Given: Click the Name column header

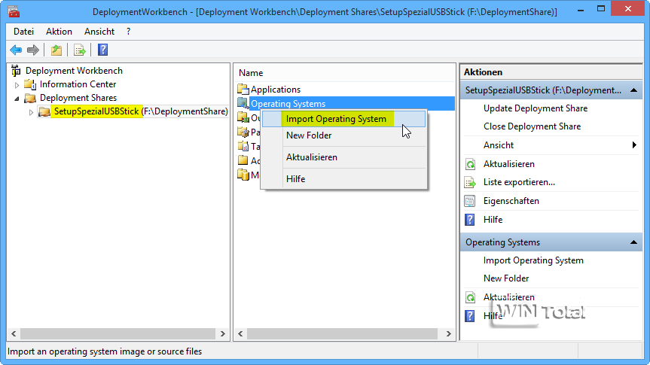Looking at the screenshot, I should pos(251,73).
